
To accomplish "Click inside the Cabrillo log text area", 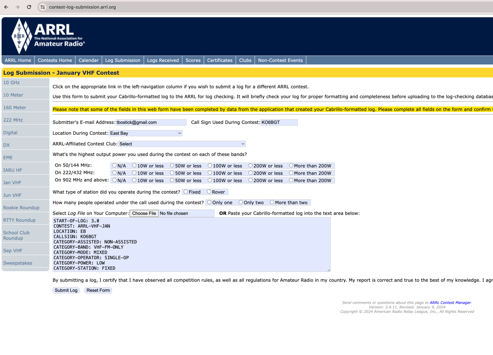I will (191, 245).
